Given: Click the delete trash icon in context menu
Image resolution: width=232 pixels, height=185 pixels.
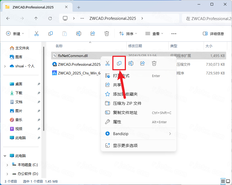Looking at the screenshot, I should (154, 63).
